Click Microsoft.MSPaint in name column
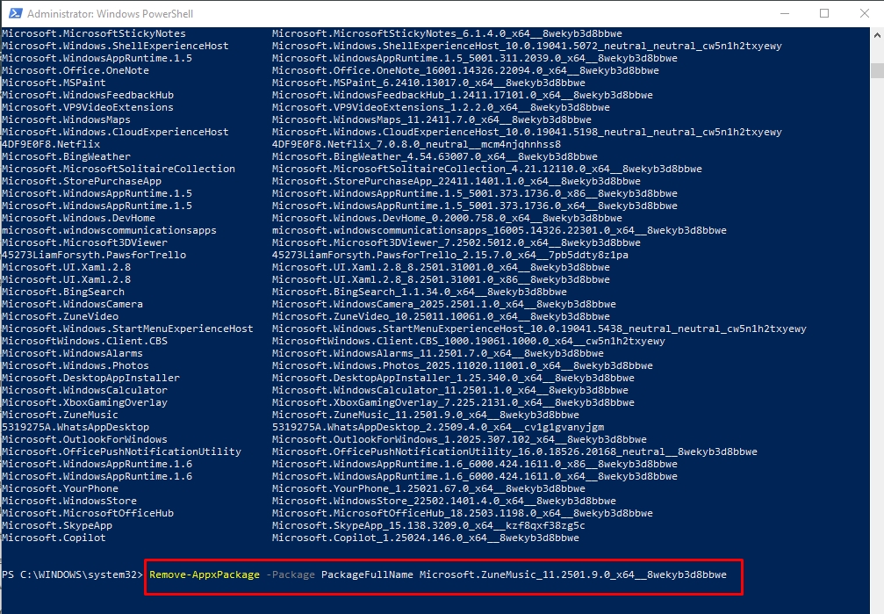 click(x=54, y=83)
